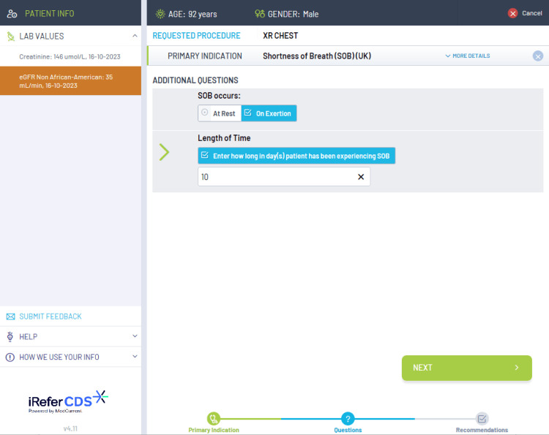Click the Questions step label
The image size is (549, 435).
348,430
